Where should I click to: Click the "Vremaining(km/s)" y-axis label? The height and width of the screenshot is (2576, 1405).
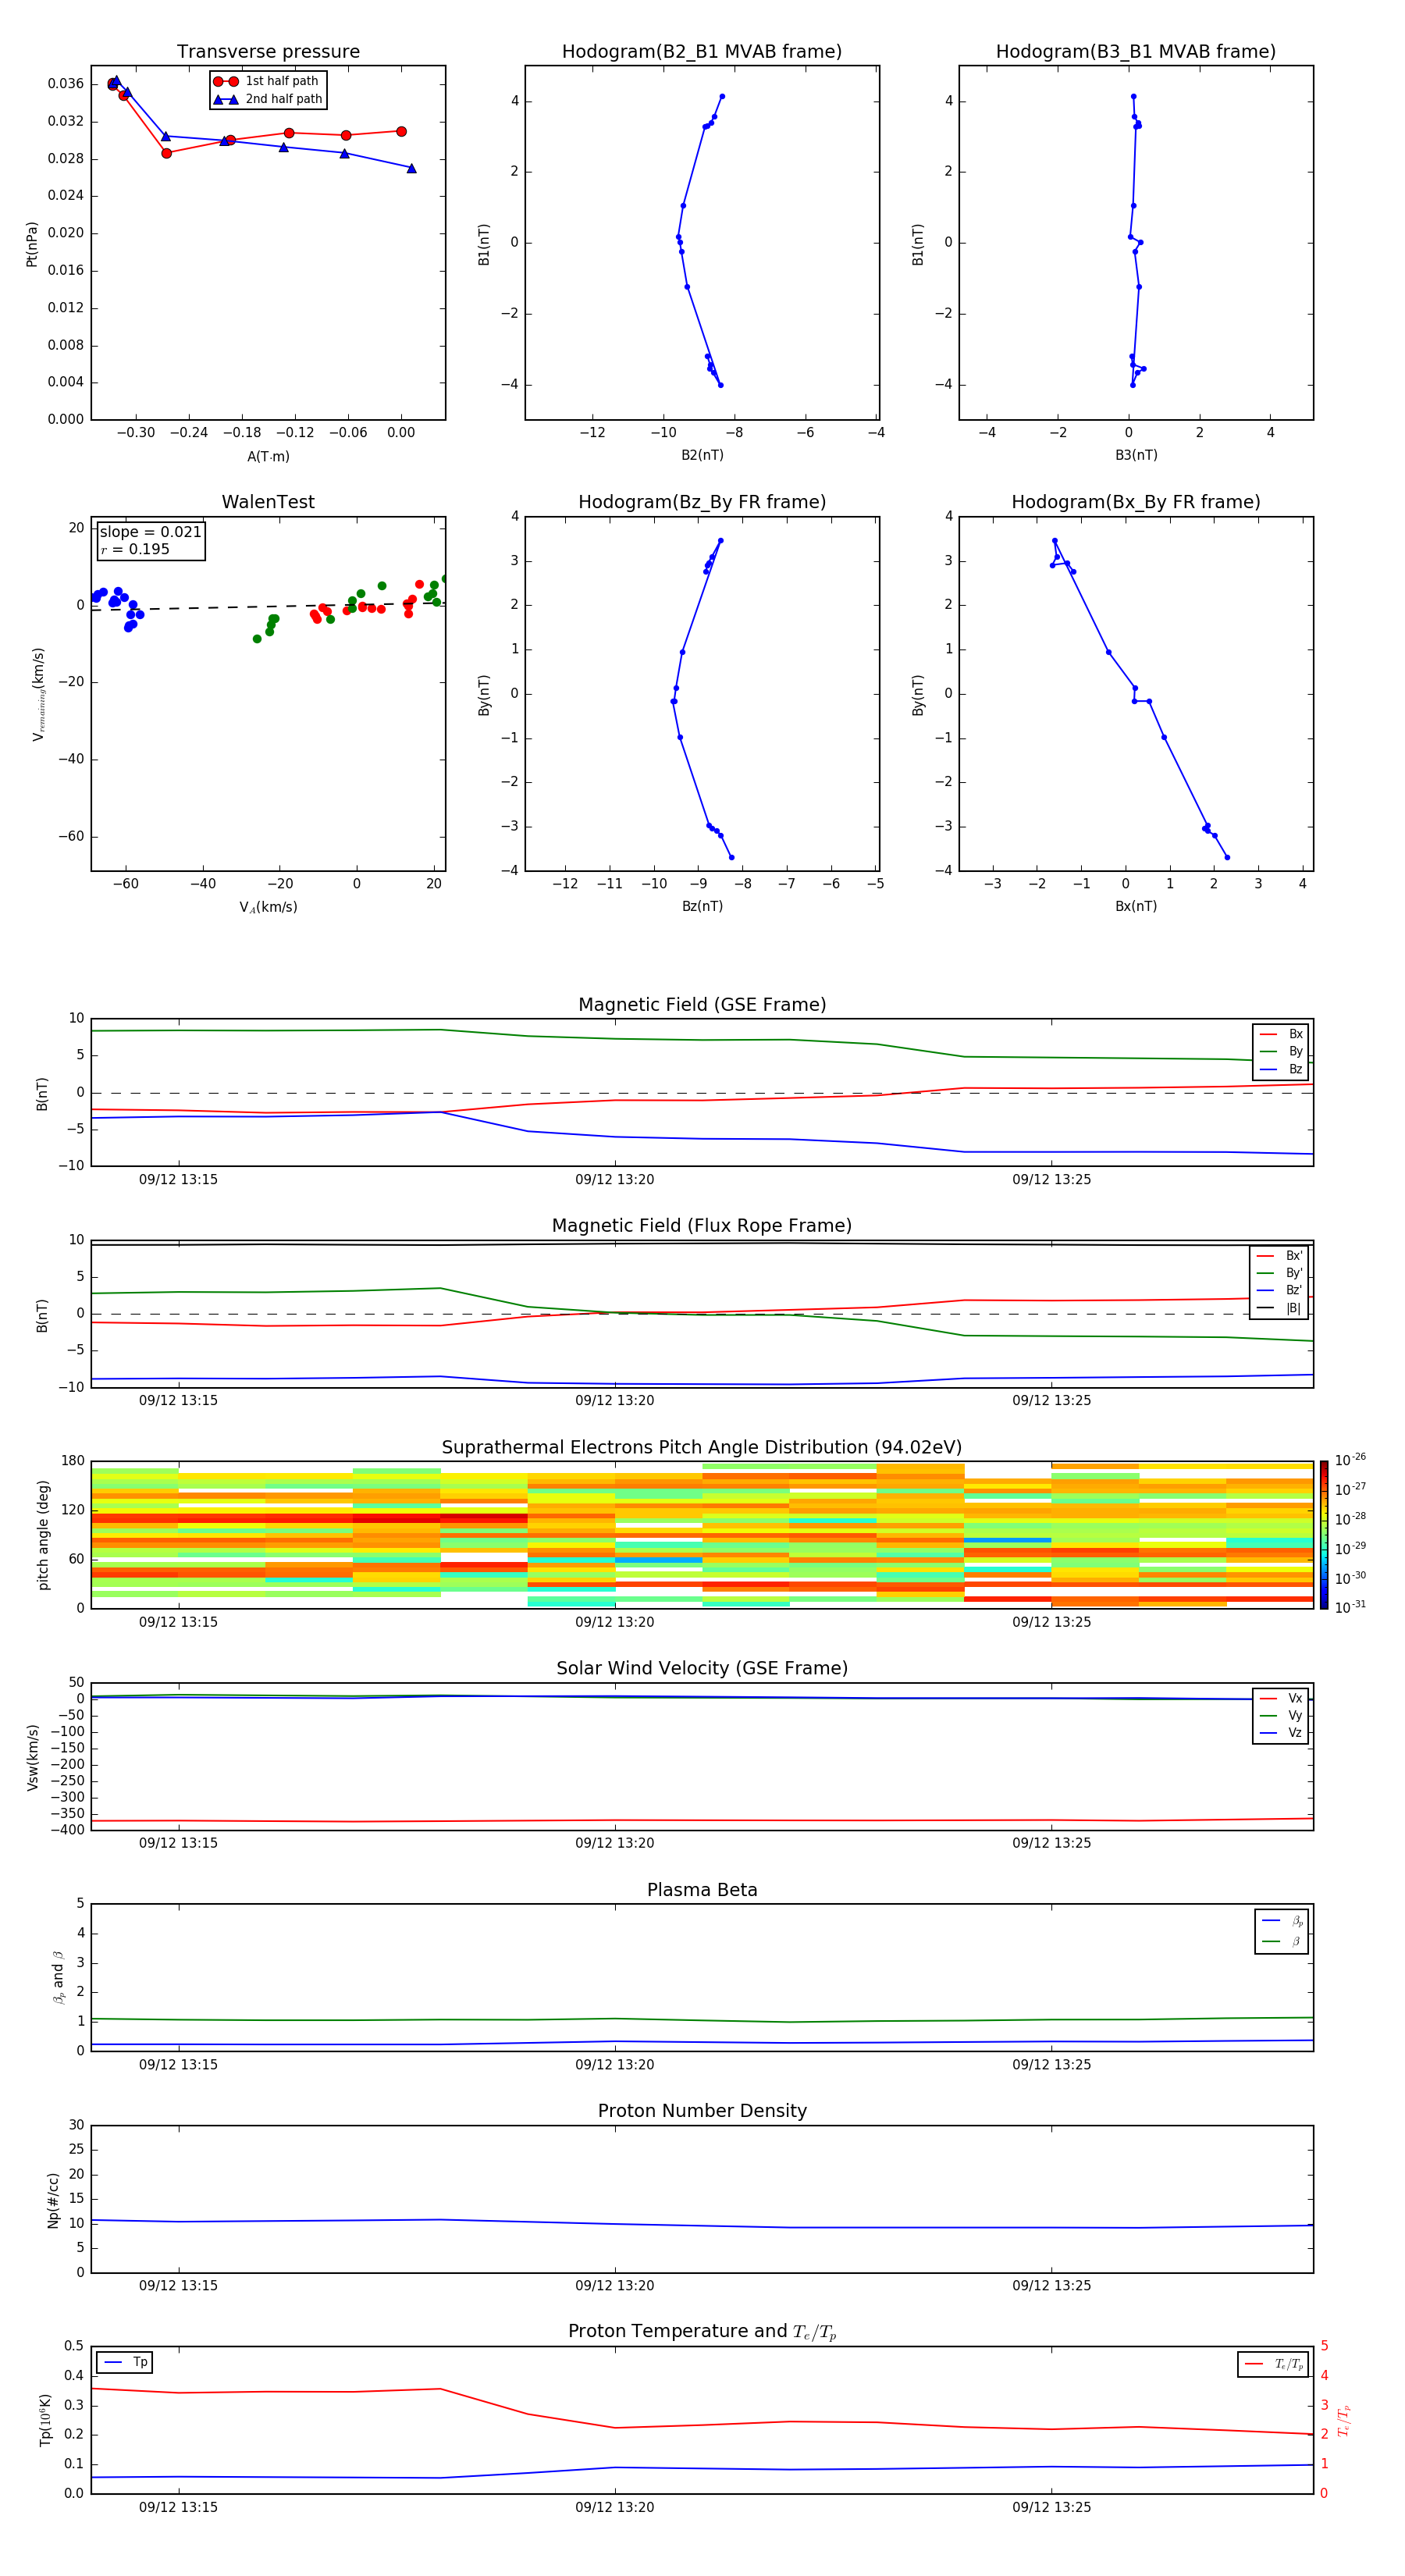[38, 694]
